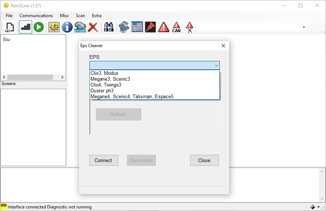Click the yellow gear settings icon
The height and width of the screenshot is (211, 326).
54,27
